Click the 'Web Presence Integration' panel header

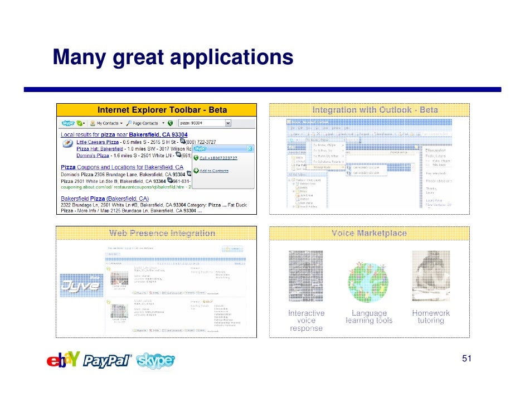pos(157,233)
